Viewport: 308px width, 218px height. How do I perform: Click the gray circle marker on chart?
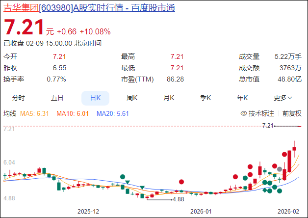(280, 169)
